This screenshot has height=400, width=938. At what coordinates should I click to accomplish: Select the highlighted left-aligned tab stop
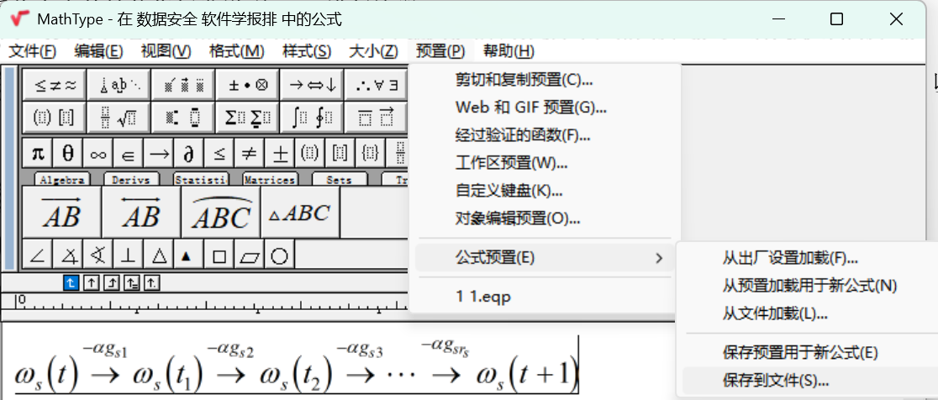[x=71, y=283]
